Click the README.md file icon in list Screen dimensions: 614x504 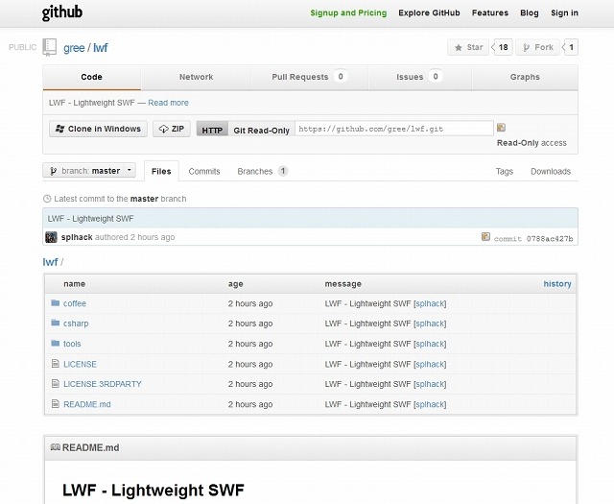click(56, 403)
